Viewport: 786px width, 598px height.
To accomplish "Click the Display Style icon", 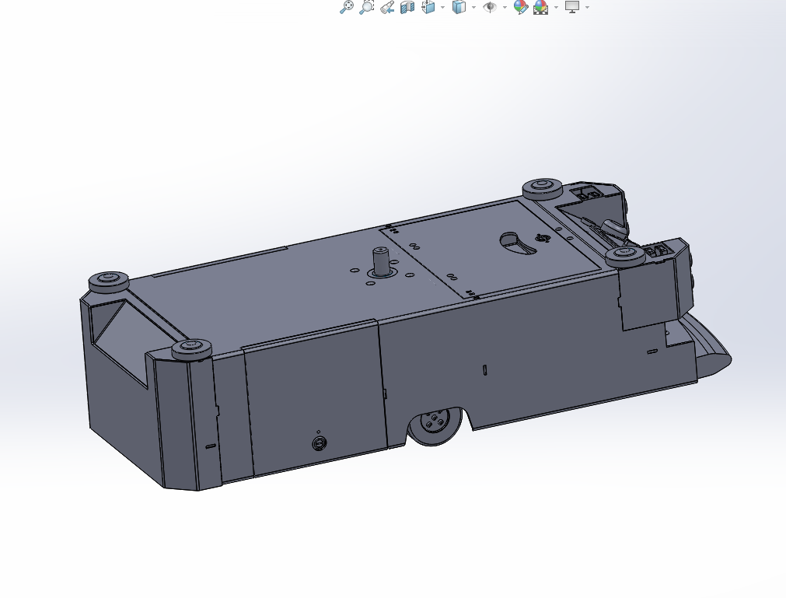I will [459, 7].
